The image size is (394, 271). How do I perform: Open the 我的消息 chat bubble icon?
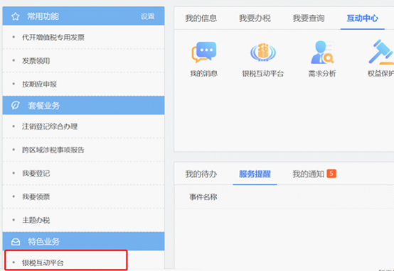coord(204,52)
